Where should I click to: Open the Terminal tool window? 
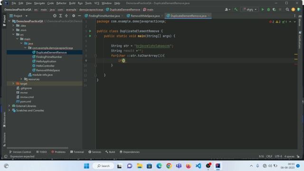click(x=77, y=152)
